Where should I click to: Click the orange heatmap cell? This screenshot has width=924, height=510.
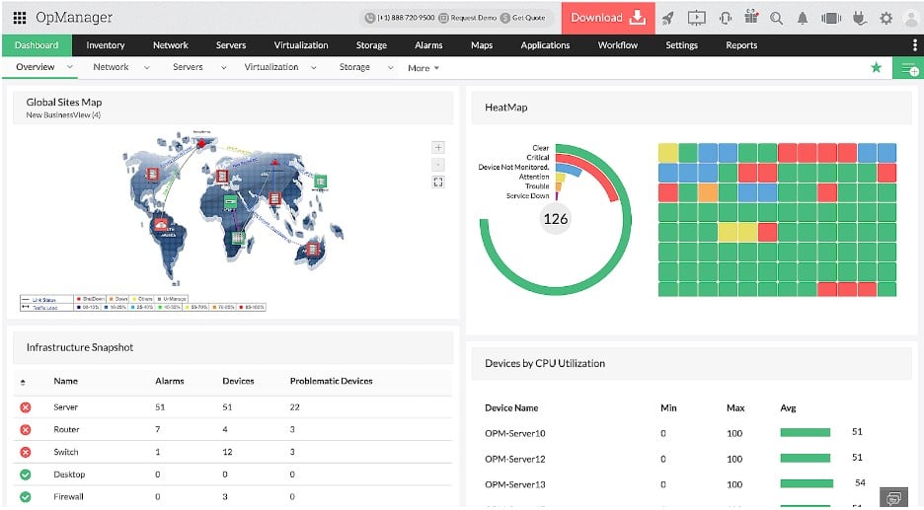coord(708,192)
